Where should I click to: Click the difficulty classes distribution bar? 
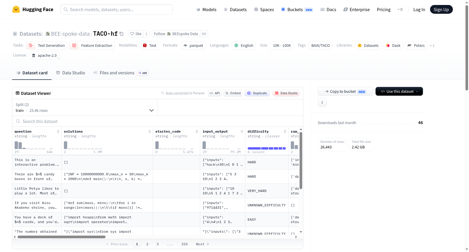pos(266,148)
